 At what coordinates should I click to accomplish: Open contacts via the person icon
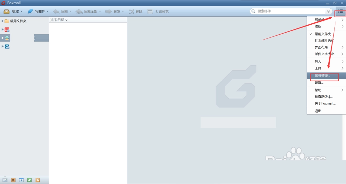click(x=13, y=180)
